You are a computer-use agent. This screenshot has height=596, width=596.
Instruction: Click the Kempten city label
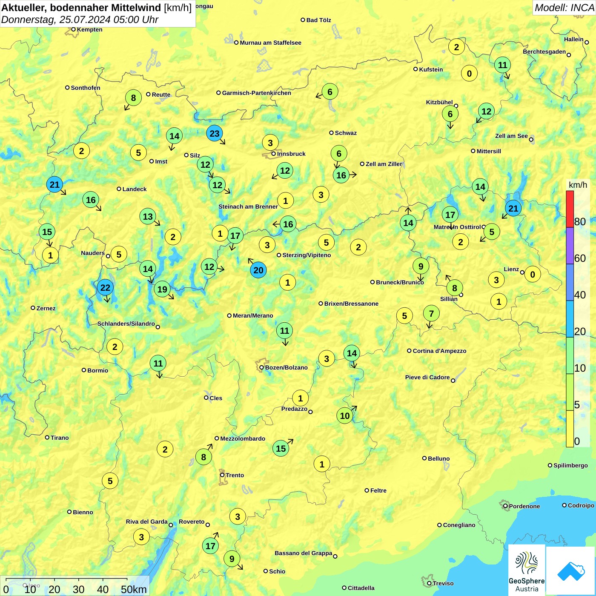pos(89,29)
